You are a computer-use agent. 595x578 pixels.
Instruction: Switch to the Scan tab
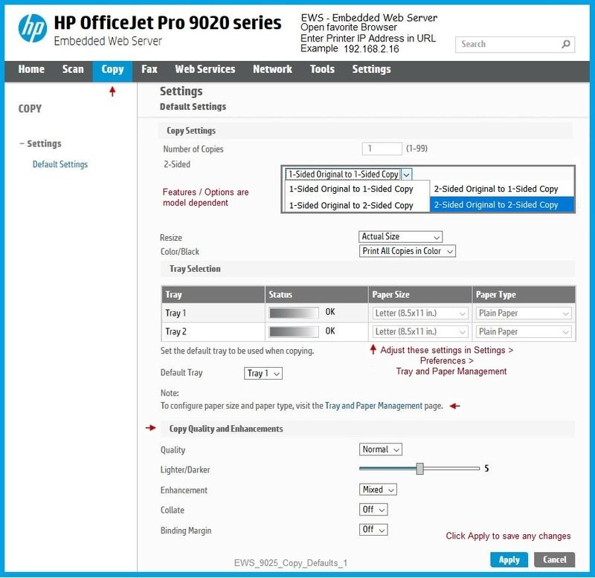click(73, 69)
